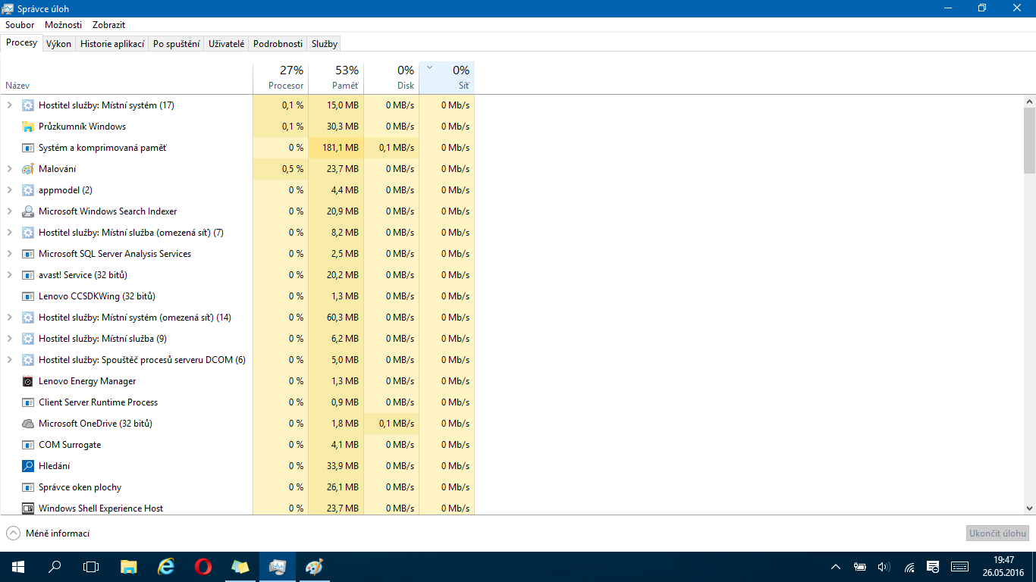Launch Internet Explorer from the taskbar
1036x582 pixels.
165,567
